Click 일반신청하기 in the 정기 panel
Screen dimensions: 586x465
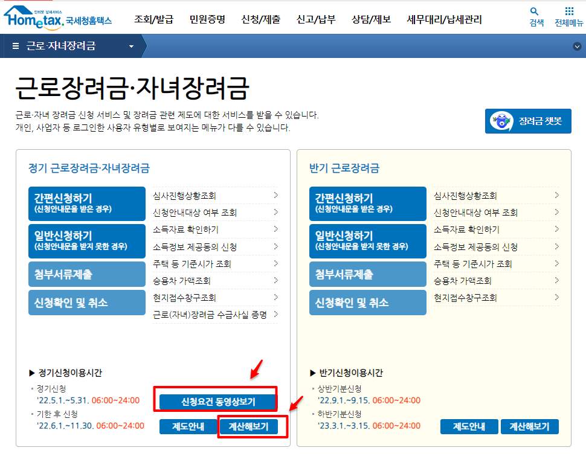pos(87,241)
